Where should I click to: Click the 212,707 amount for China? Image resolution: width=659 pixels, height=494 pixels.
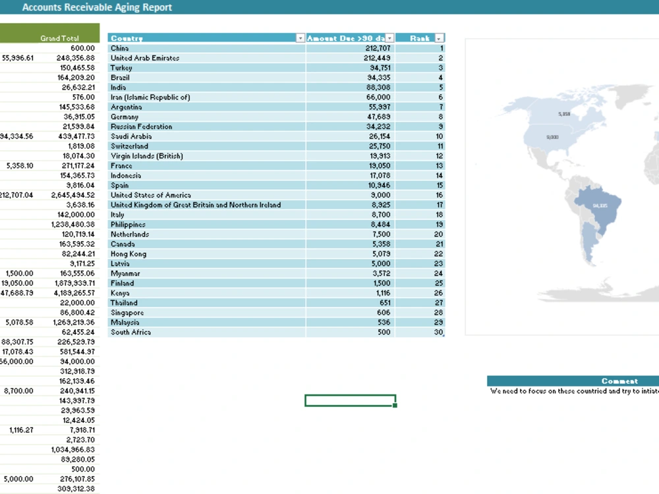pyautogui.click(x=350, y=48)
